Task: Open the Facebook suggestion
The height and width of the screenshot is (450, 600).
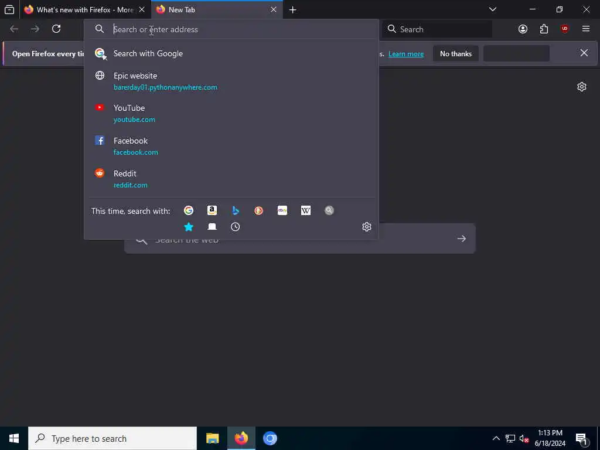Action: [231, 146]
